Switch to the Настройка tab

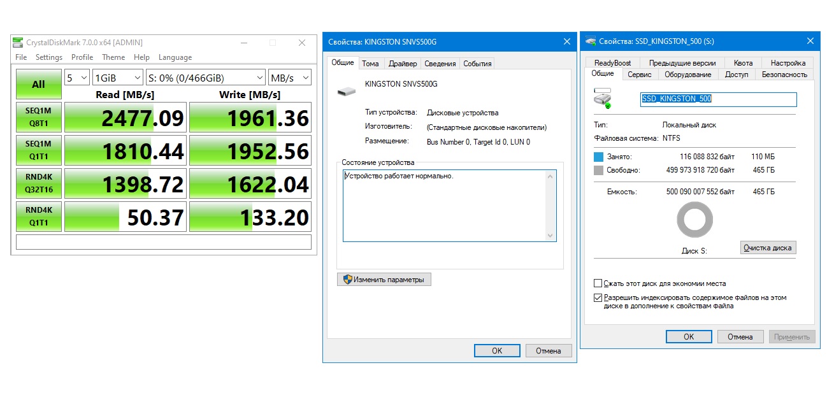(x=787, y=63)
